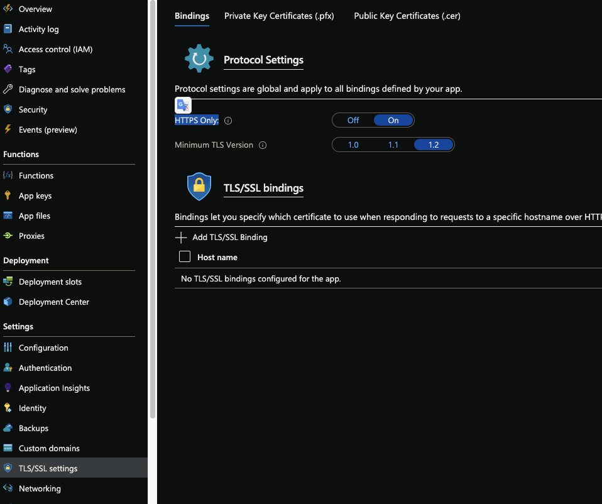Click the Minimum TLS Version info icon

coord(263,145)
